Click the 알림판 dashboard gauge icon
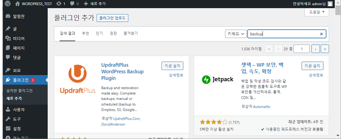The image size is (341, 139). (x=8, y=16)
